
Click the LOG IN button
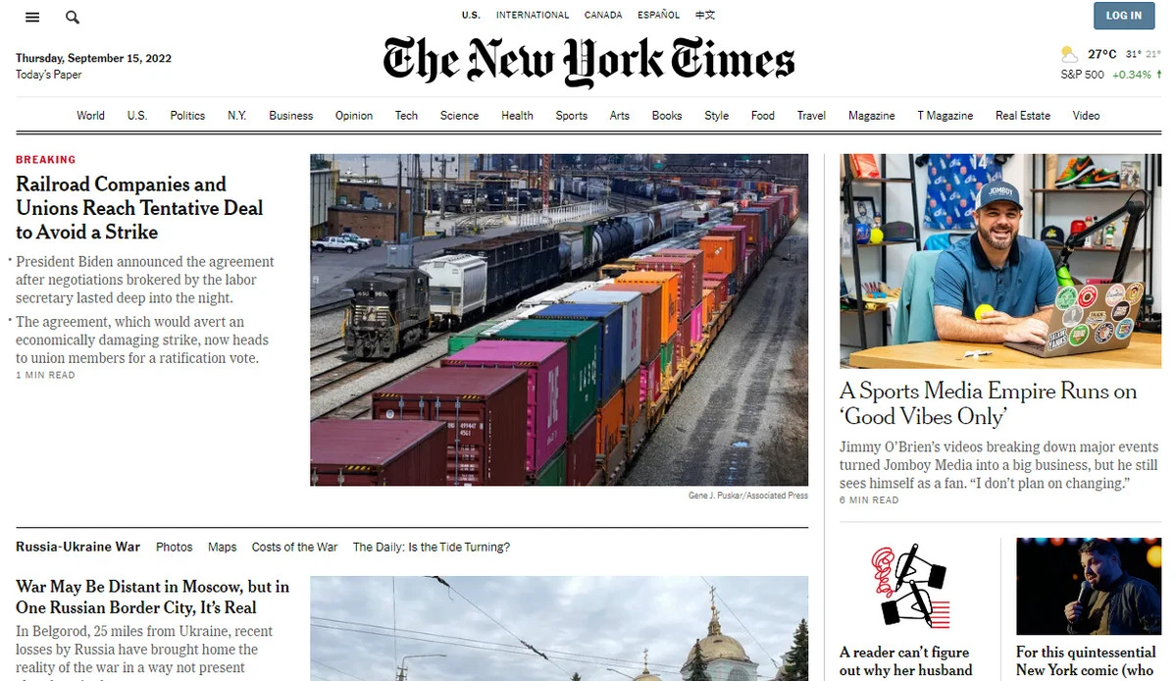pyautogui.click(x=1123, y=16)
